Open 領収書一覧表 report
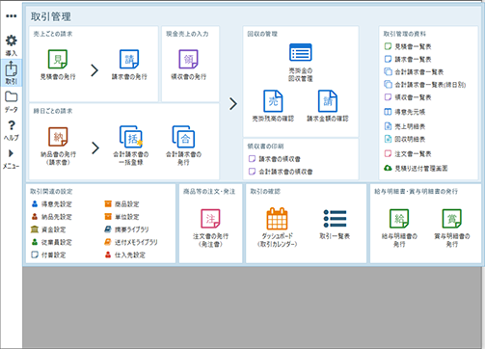 (x=408, y=97)
